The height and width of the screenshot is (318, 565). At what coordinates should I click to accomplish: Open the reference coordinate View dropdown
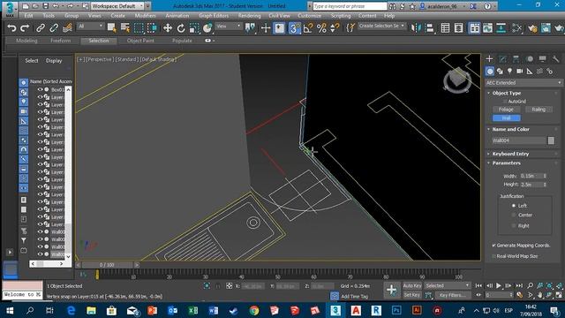229,26
